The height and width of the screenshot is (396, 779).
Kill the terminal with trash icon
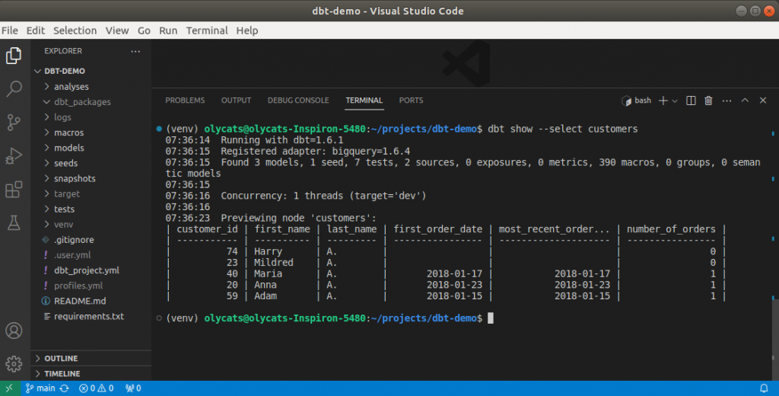click(708, 101)
